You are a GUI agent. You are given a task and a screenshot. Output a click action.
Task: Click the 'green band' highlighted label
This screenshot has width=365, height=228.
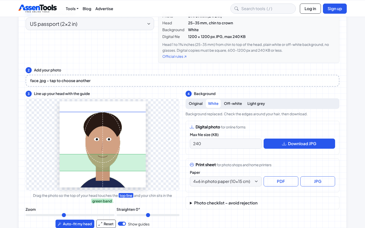point(102,201)
